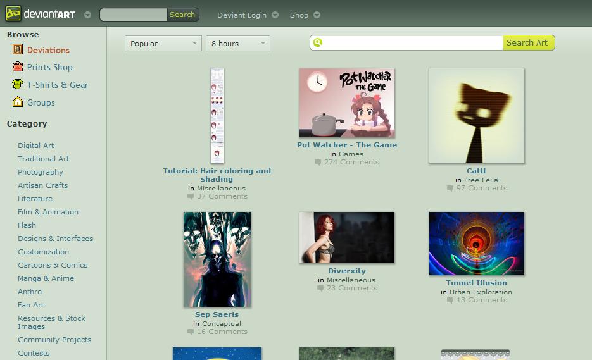Screen dimensions: 592x360
Task: Click the 16 Comments link
Action: pyautogui.click(x=222, y=332)
